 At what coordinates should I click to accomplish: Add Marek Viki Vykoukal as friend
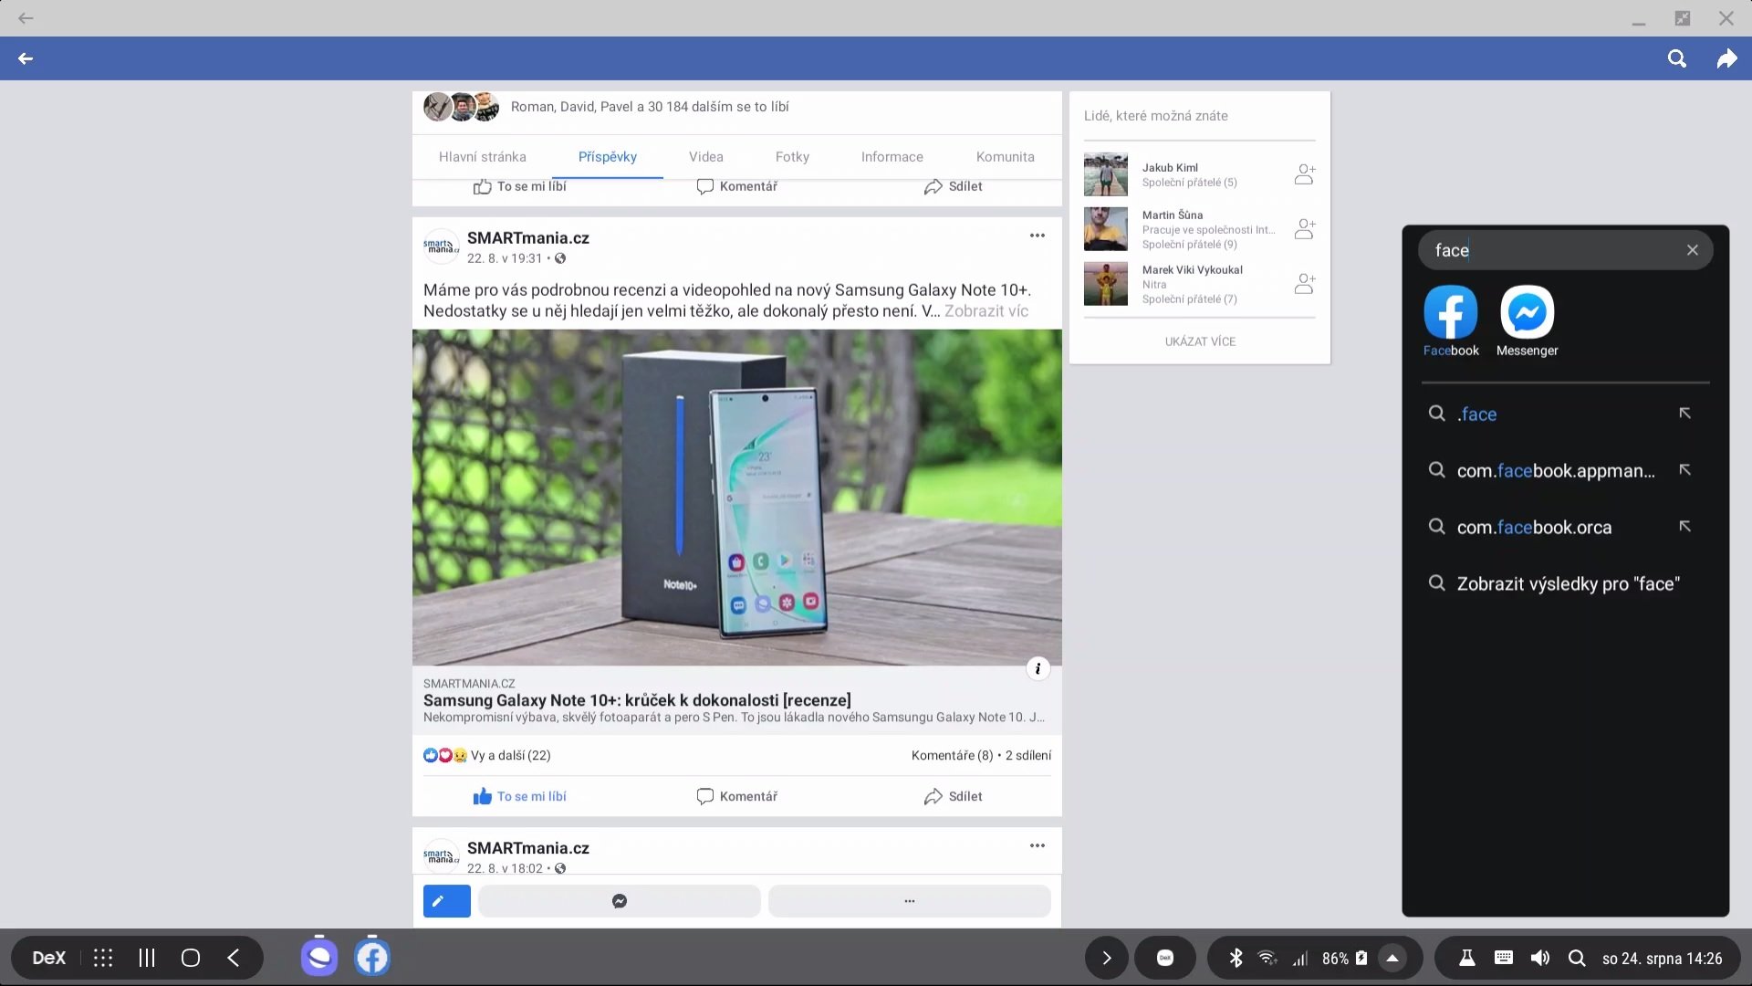click(x=1305, y=284)
